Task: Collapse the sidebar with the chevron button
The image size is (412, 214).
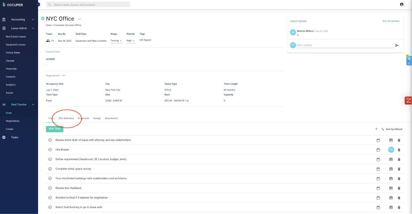Action: click(x=38, y=4)
